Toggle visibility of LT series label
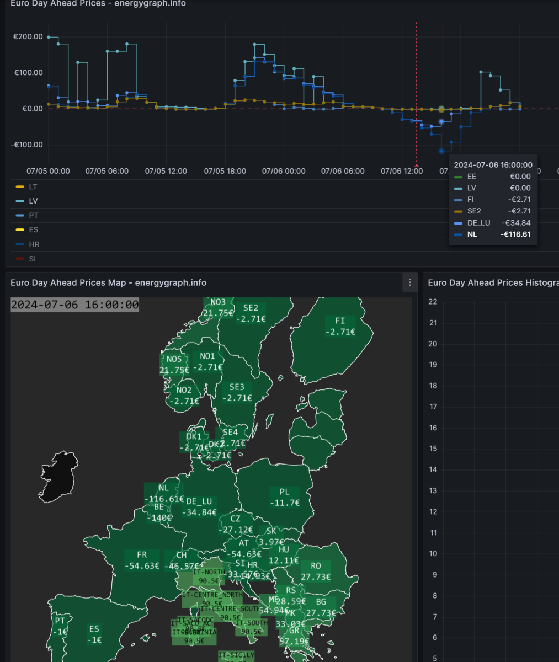 tap(33, 187)
